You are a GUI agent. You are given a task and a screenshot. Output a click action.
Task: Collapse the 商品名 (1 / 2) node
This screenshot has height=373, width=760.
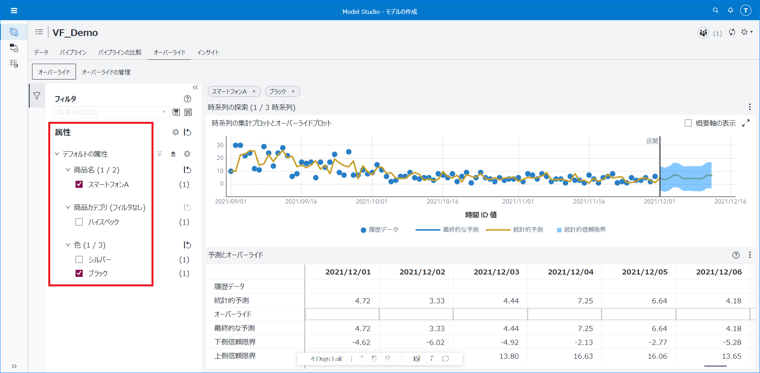point(68,170)
